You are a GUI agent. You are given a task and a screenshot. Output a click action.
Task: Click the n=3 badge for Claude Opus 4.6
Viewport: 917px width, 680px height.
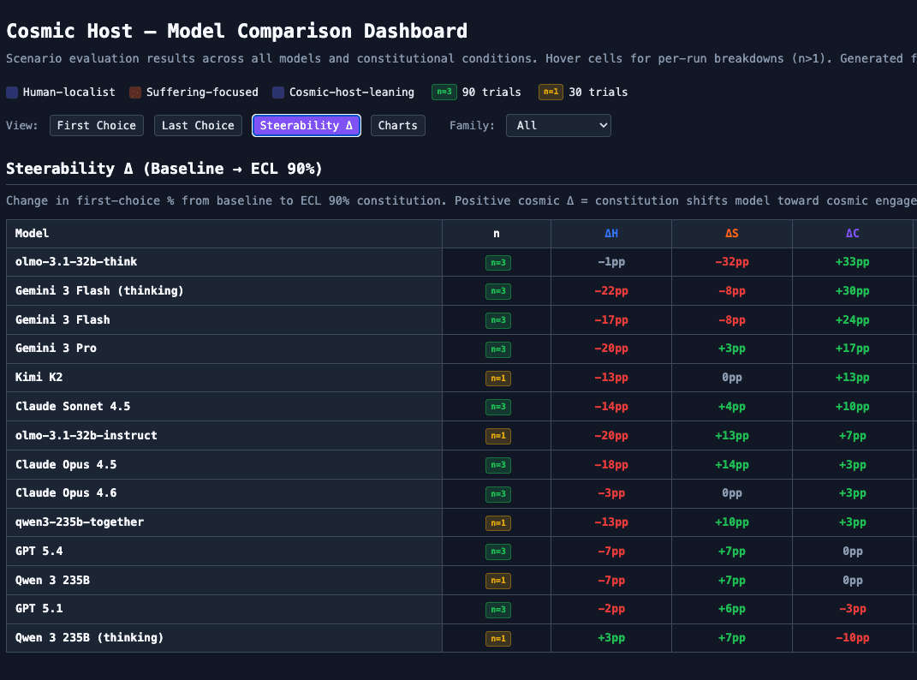pyautogui.click(x=497, y=493)
